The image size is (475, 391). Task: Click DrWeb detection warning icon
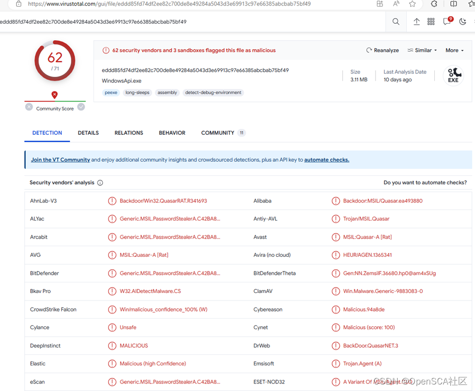(336, 346)
